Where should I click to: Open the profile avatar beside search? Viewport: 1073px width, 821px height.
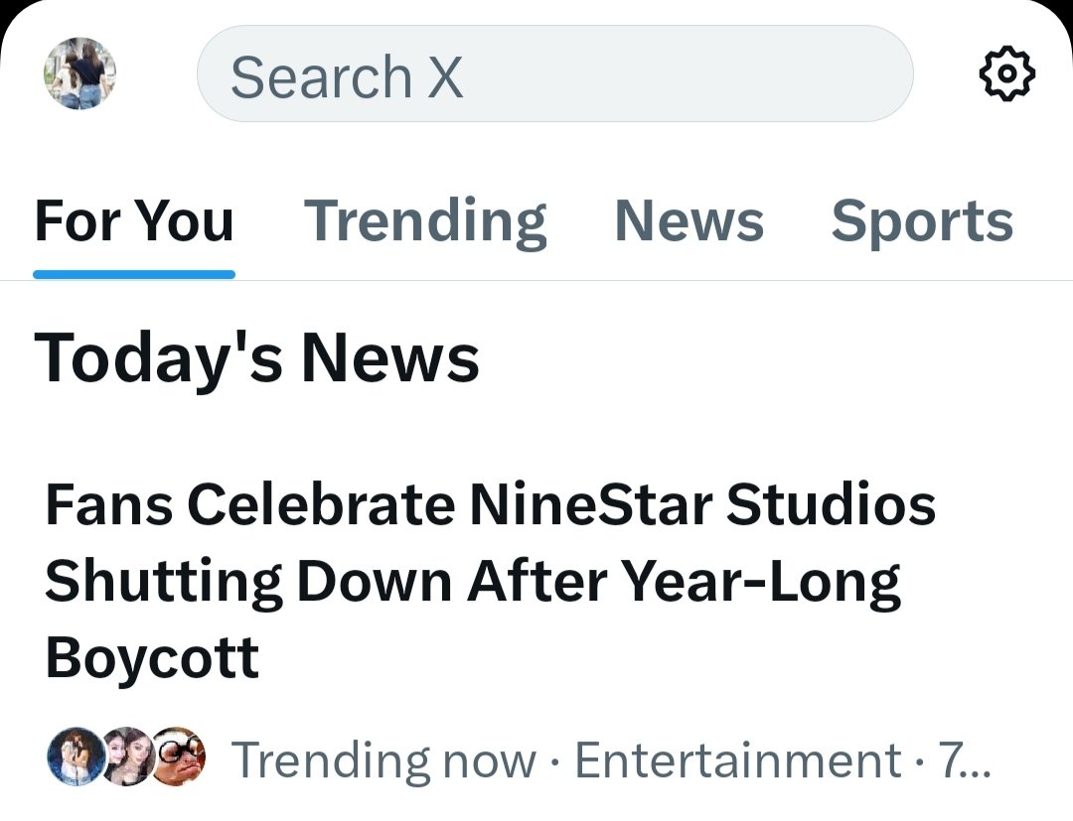tap(80, 73)
